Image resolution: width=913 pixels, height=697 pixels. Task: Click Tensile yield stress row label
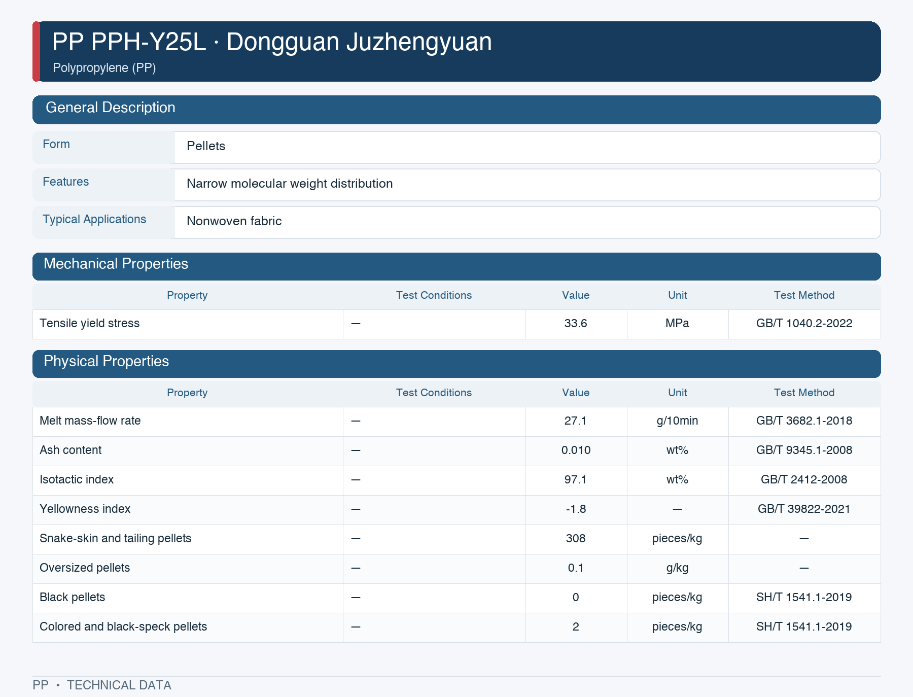pos(89,324)
